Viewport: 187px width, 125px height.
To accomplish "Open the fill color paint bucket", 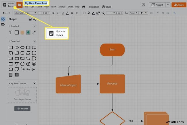I will click(x=89, y=13).
